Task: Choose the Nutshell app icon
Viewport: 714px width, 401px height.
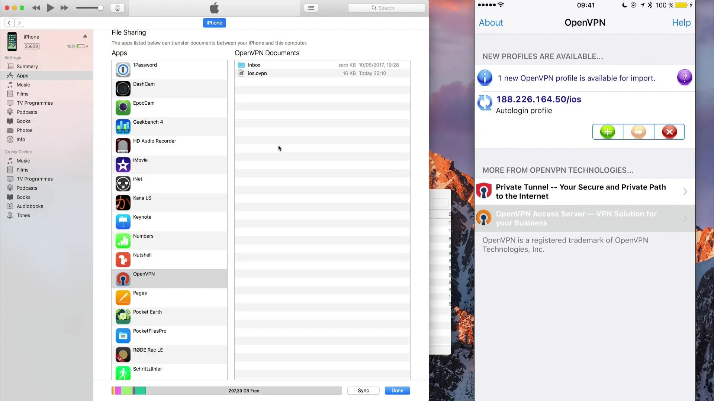Action: pos(123,260)
